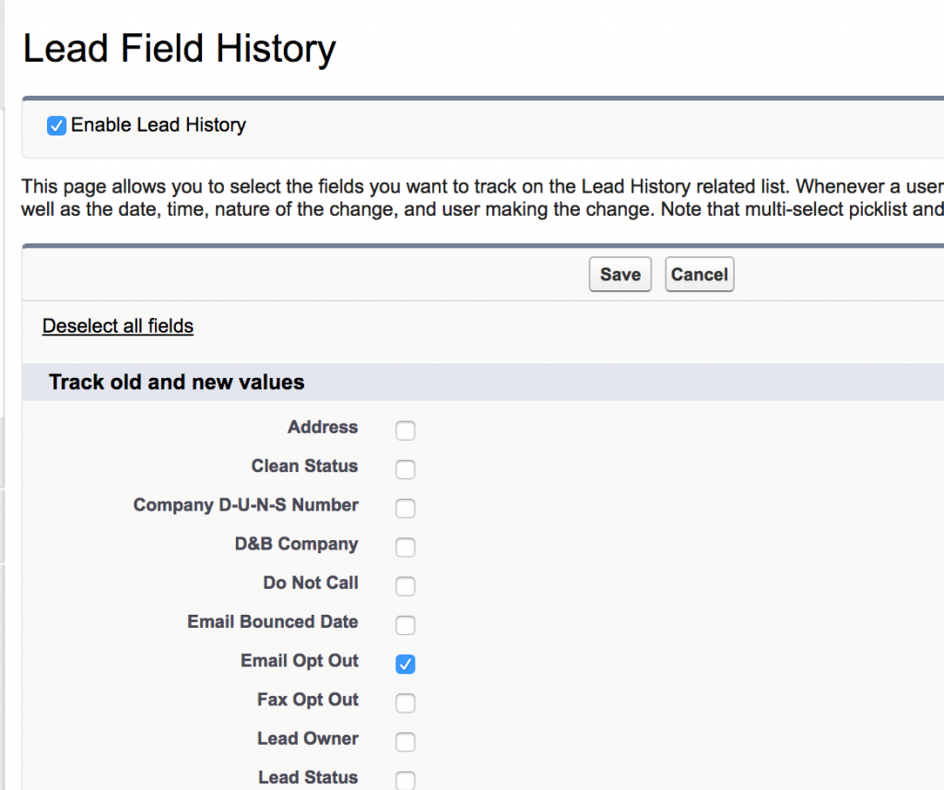Enable the Fax Opt Out checkbox
Screen dimensions: 944x790
tap(406, 703)
